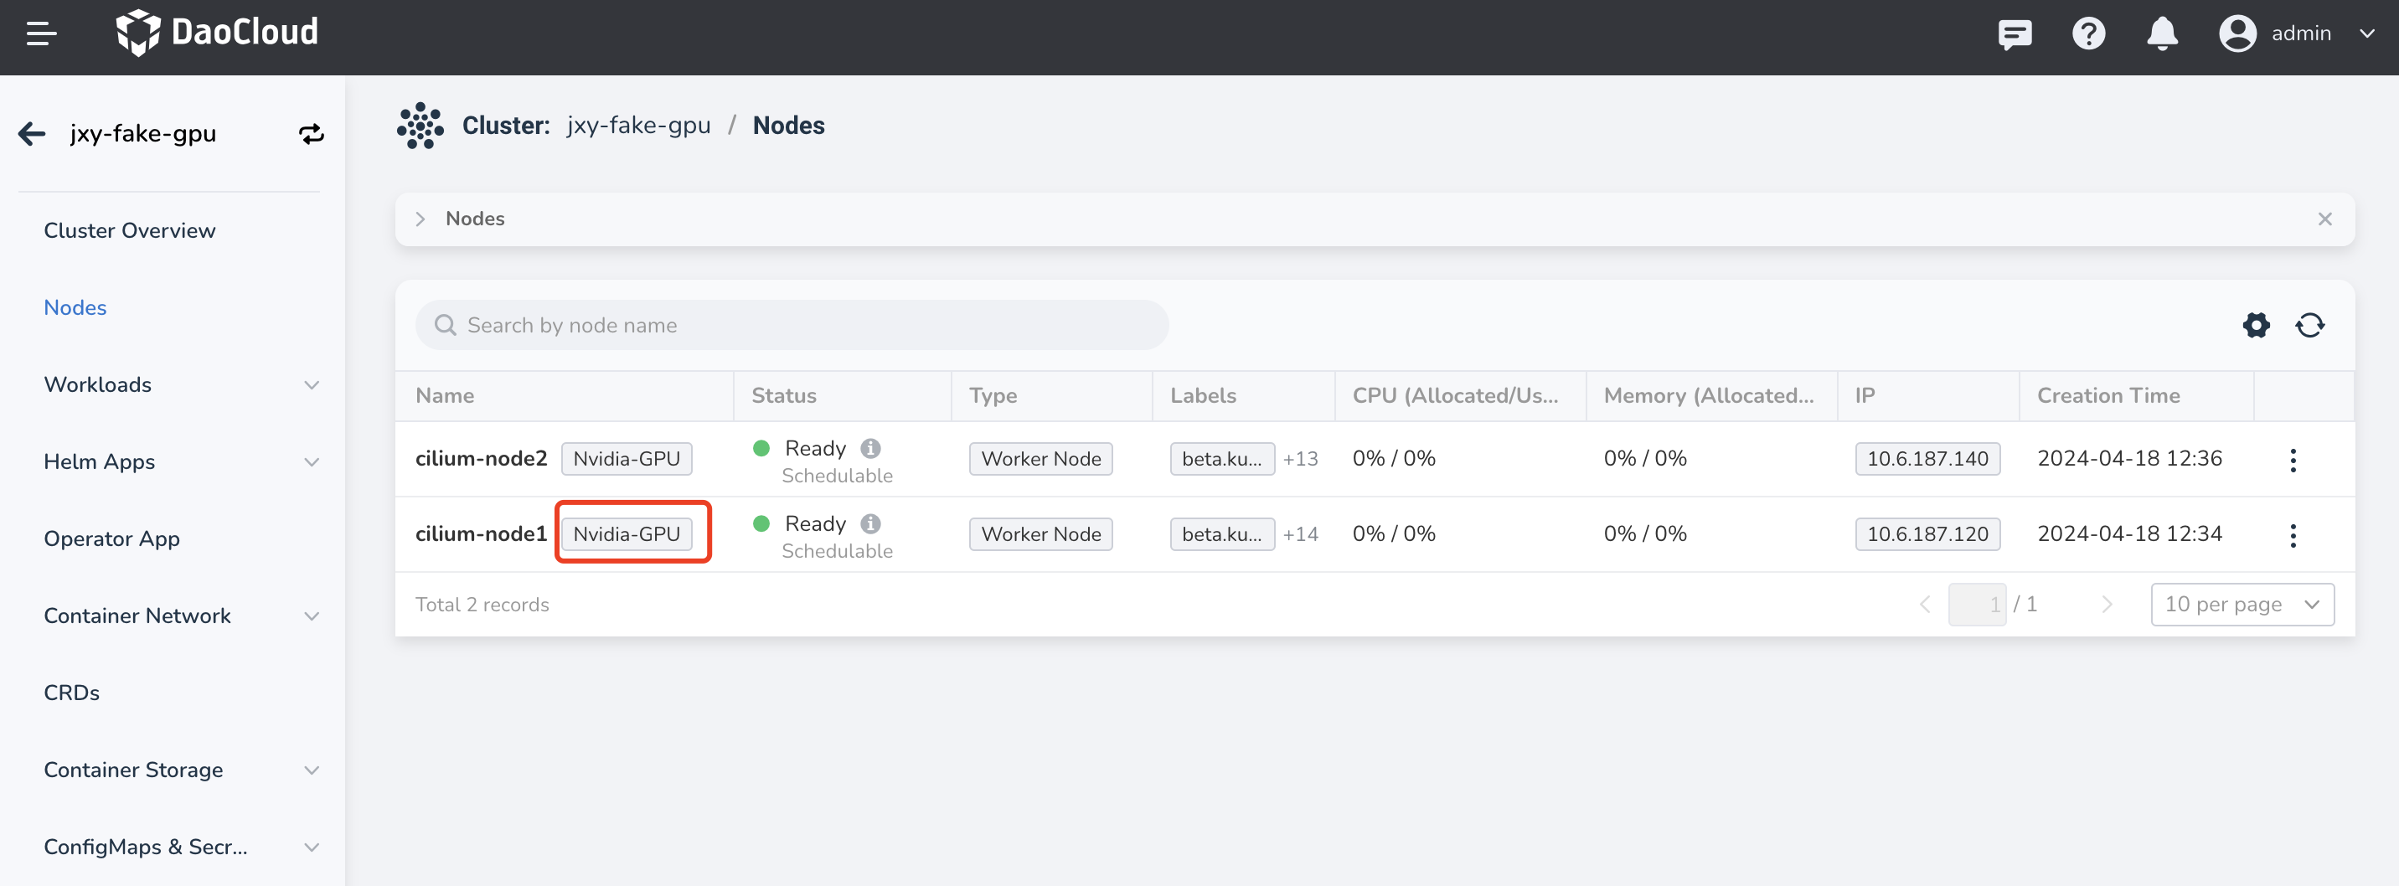Open the cilium-node1 node details
2399x886 pixels.
click(x=481, y=534)
